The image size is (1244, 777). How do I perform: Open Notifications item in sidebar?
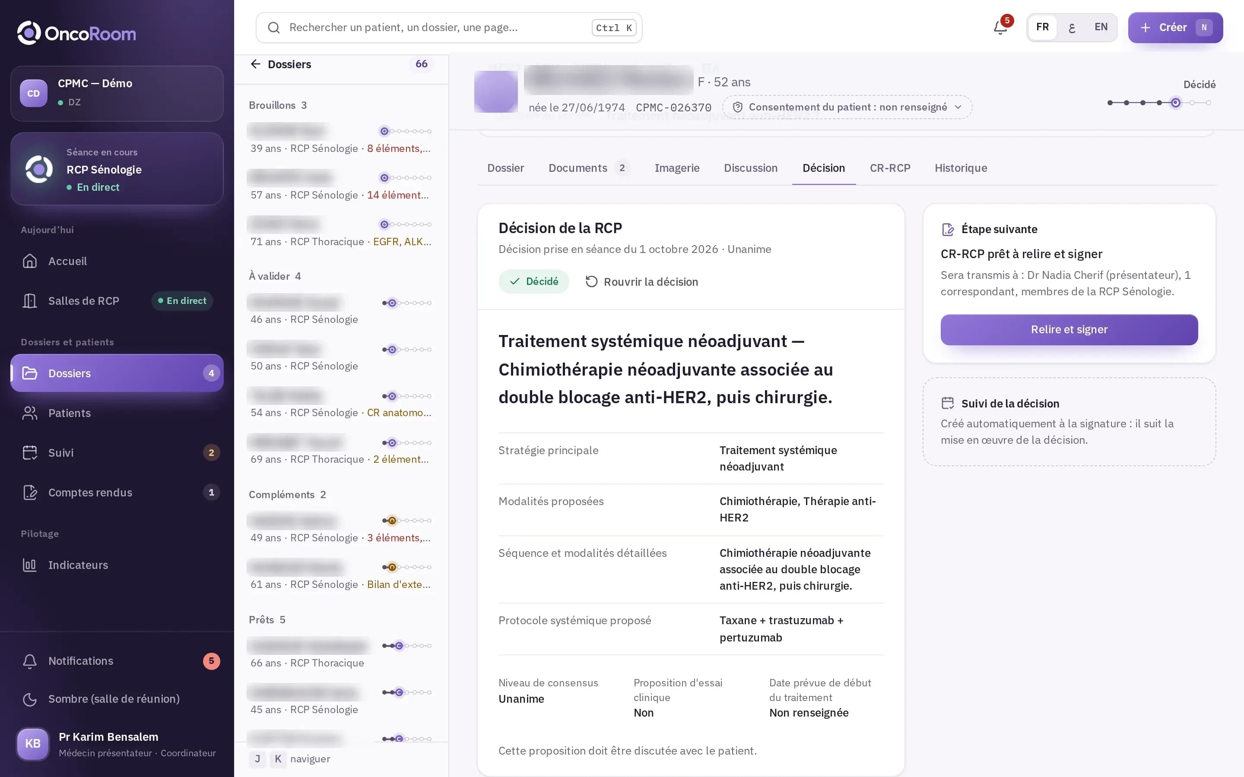117,661
